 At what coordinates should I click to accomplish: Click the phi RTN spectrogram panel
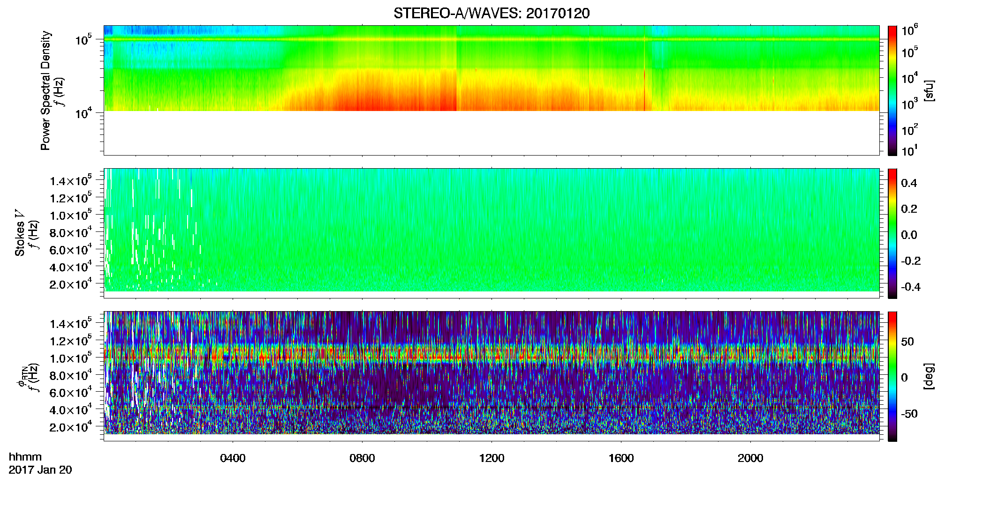tap(491, 376)
